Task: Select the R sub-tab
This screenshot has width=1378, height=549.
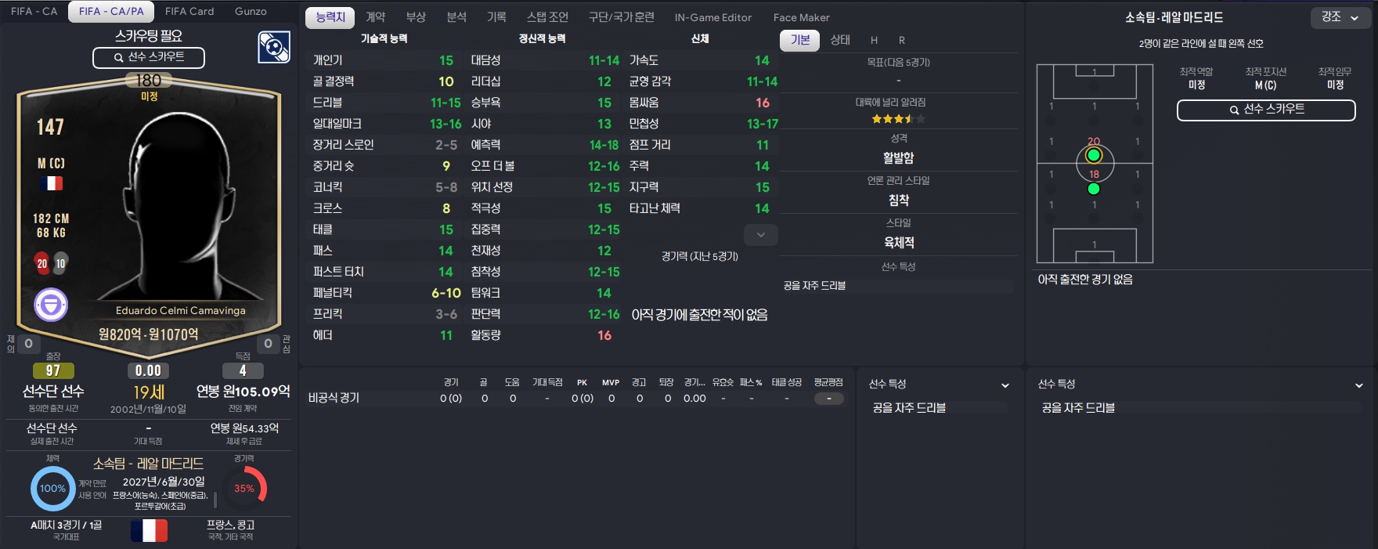Action: [x=902, y=40]
